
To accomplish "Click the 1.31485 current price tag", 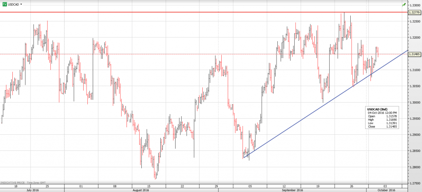I will [x=414, y=54].
